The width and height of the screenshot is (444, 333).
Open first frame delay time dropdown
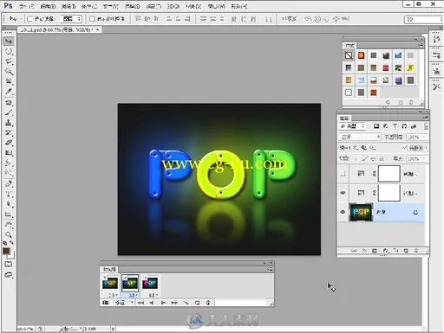[x=113, y=296]
